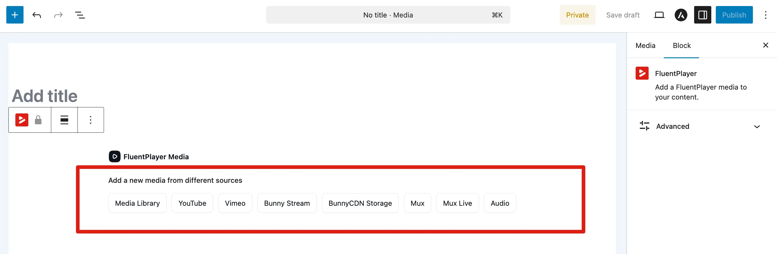
Task: Change block alignment in toolbar
Action: point(64,120)
